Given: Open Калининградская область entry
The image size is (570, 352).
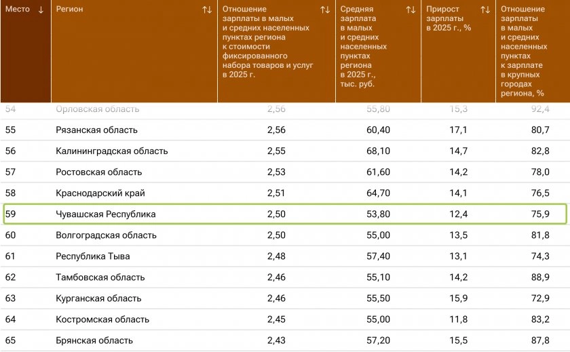Looking at the screenshot, I should (x=111, y=151).
